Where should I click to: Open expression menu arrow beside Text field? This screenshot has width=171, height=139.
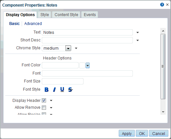coord(137,33)
